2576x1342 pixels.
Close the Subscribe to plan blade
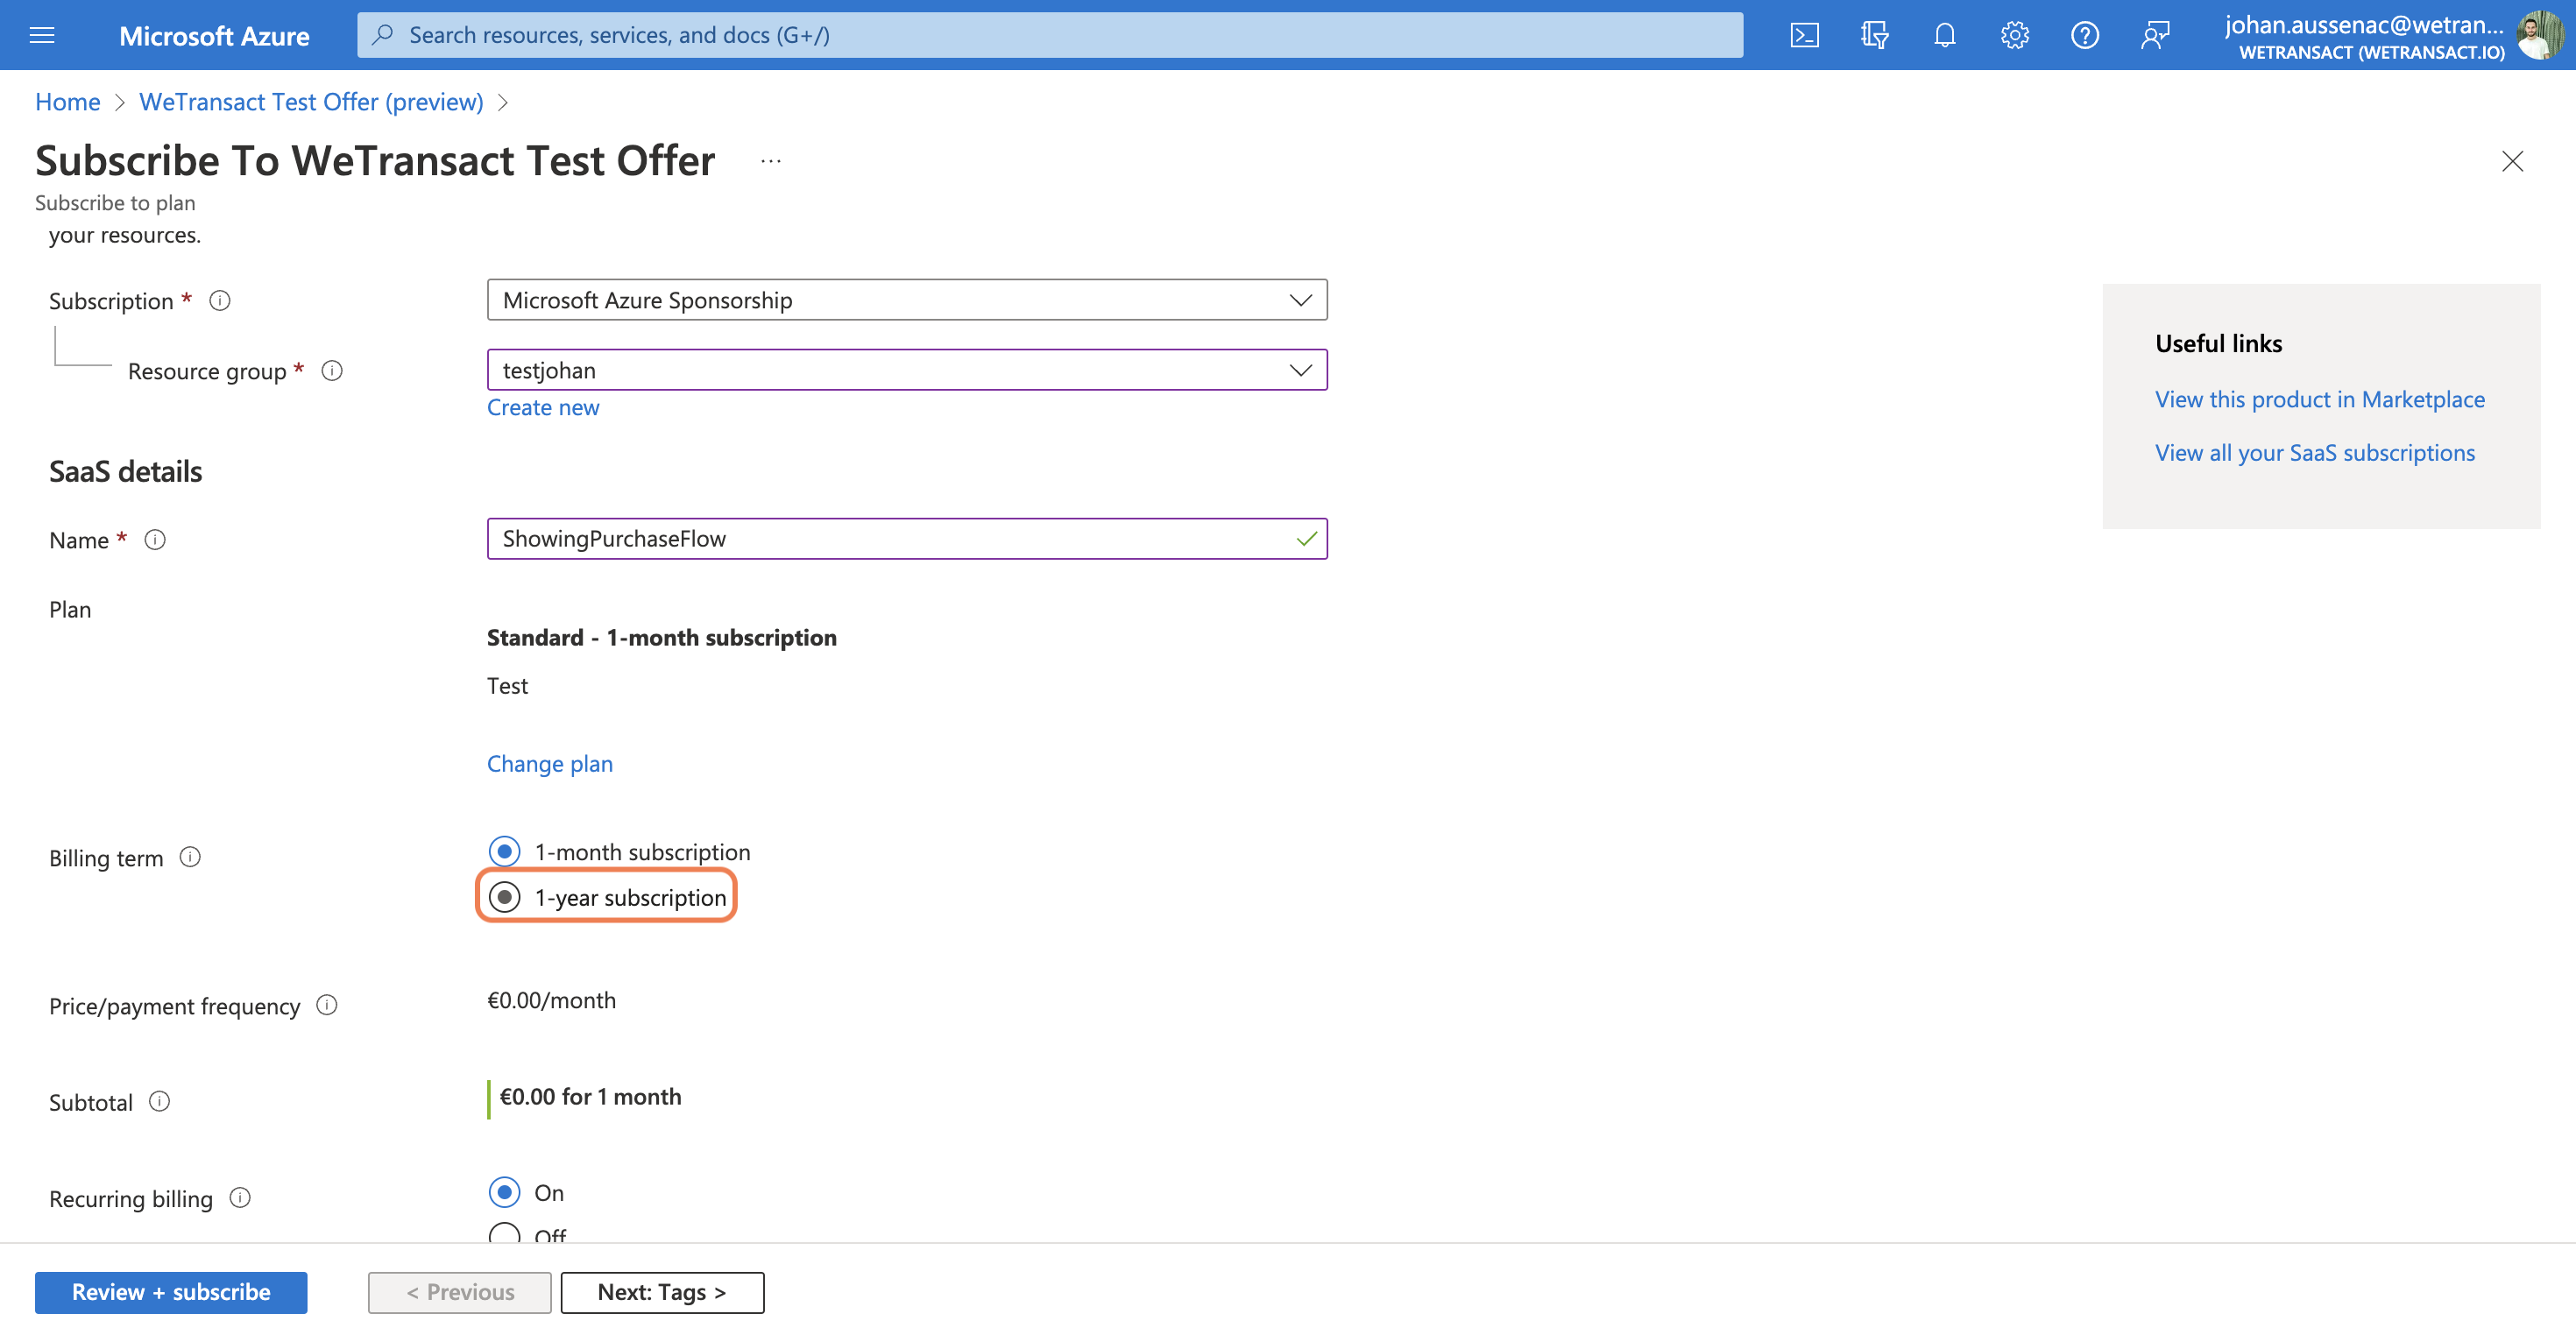click(2512, 161)
